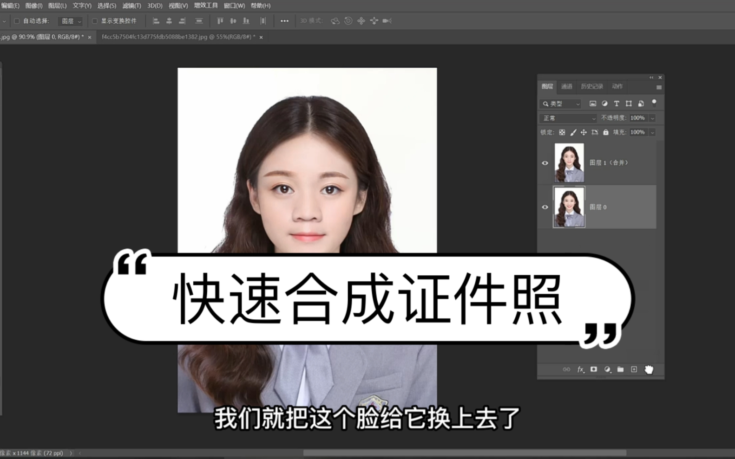This screenshot has height=459, width=735.
Task: Open the 类型 layer filter dropdown
Action: (561, 103)
